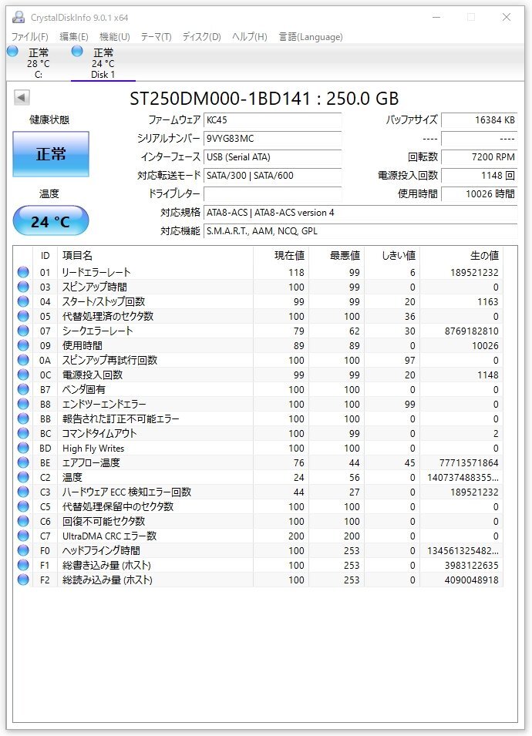Image resolution: width=532 pixels, height=736 pixels.
Task: Click status orb for 03 スピンアップ時間 row
Action: (x=23, y=287)
